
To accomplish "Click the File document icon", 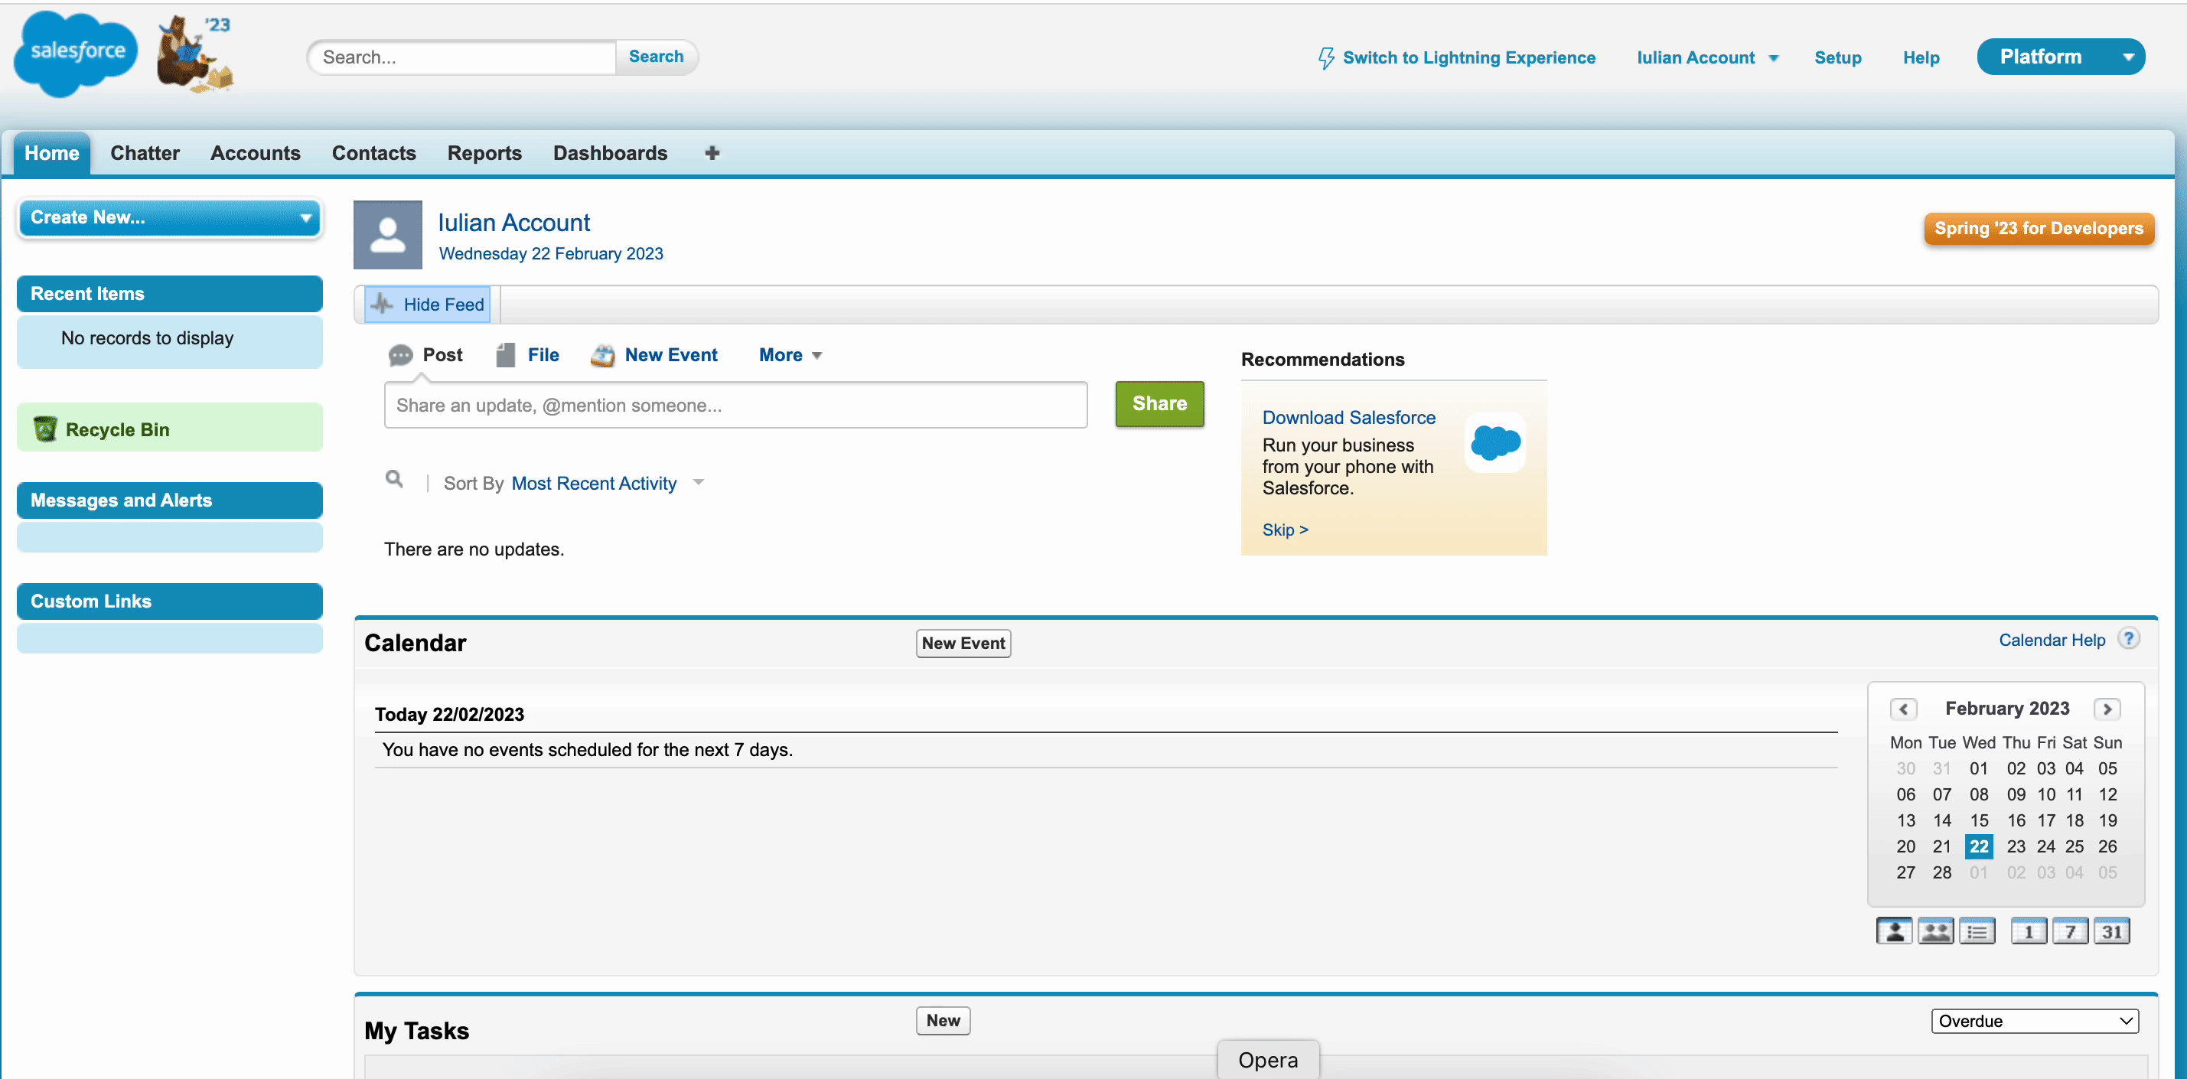I will coord(506,355).
